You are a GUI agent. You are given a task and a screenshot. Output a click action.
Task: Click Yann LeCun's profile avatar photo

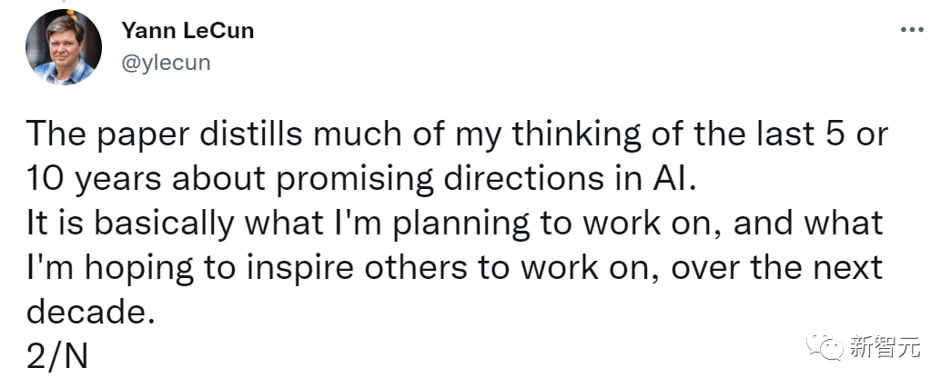(x=64, y=47)
